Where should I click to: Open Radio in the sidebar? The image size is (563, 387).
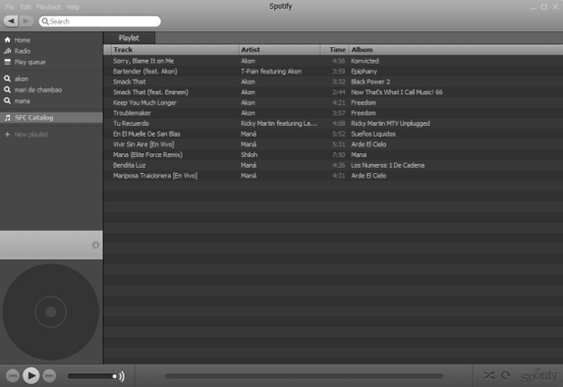coord(23,51)
